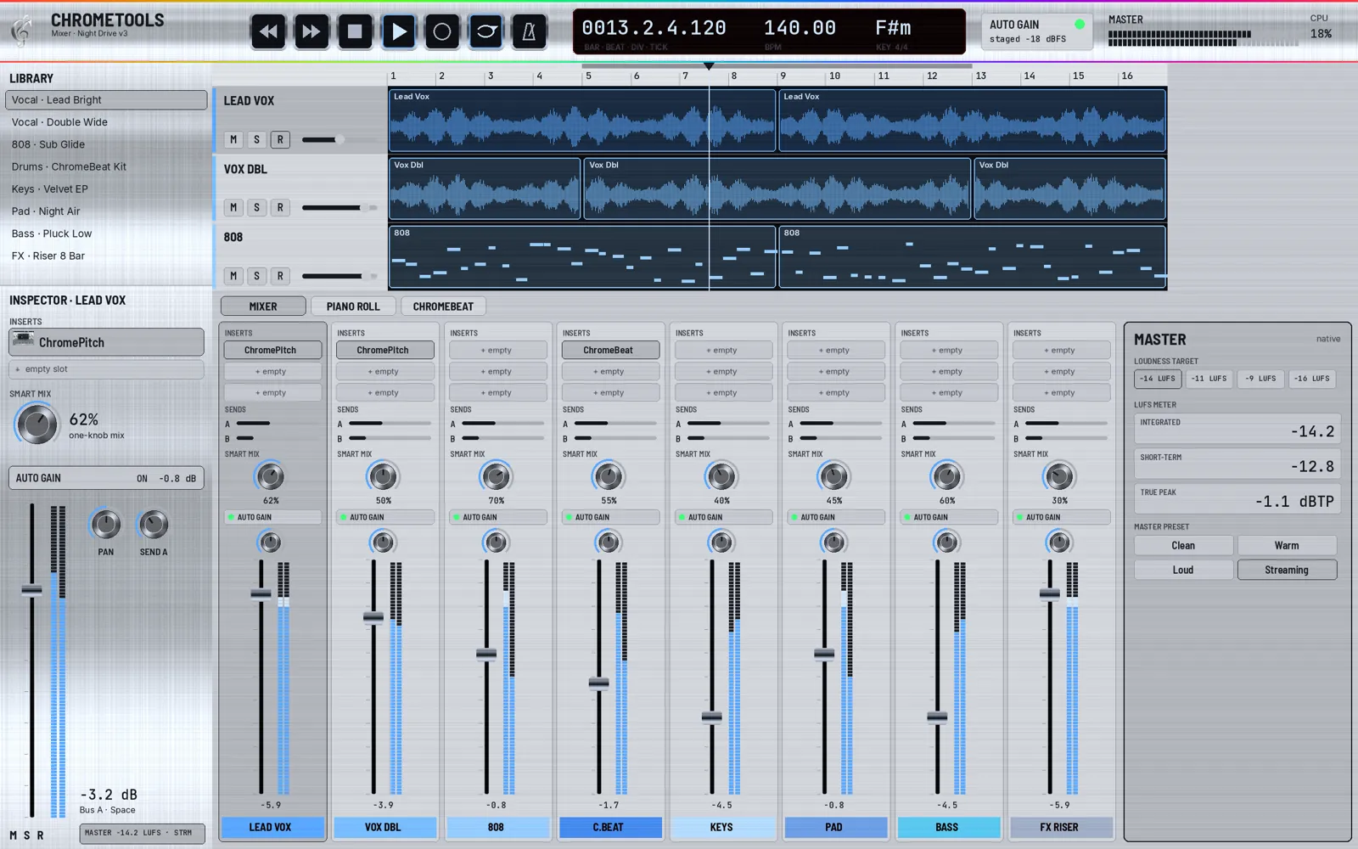Screen dimensions: 1358x849
Task: Choose the Streaming master preset
Action: pyautogui.click(x=1287, y=571)
